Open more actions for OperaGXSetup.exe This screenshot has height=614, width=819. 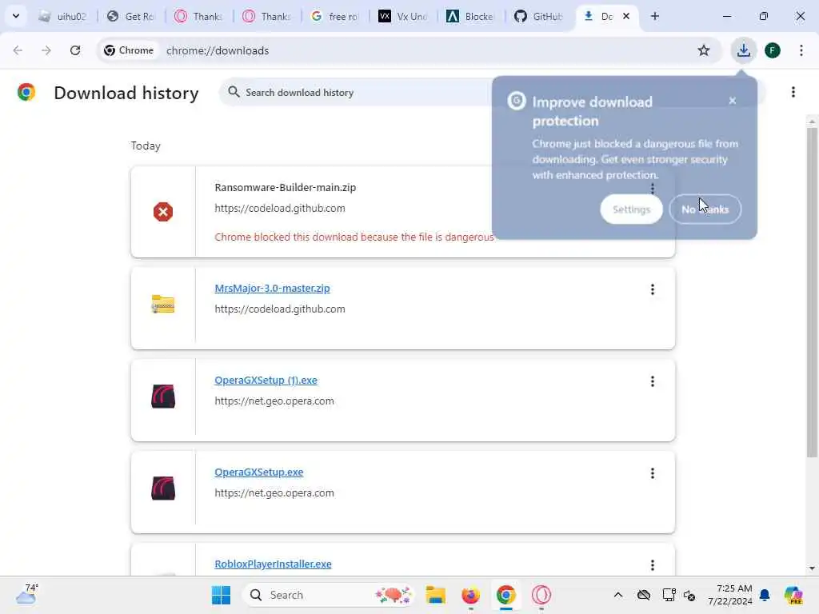click(x=653, y=473)
